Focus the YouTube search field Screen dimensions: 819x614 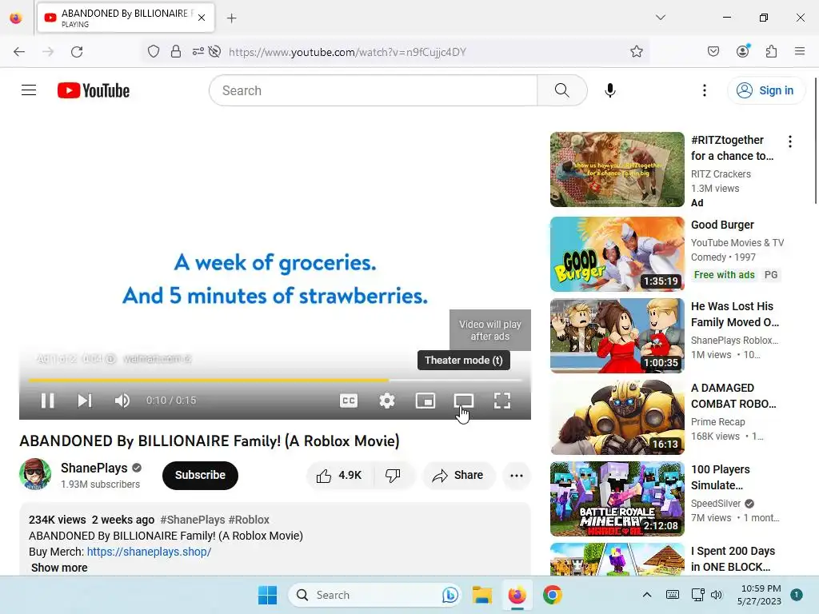point(373,90)
